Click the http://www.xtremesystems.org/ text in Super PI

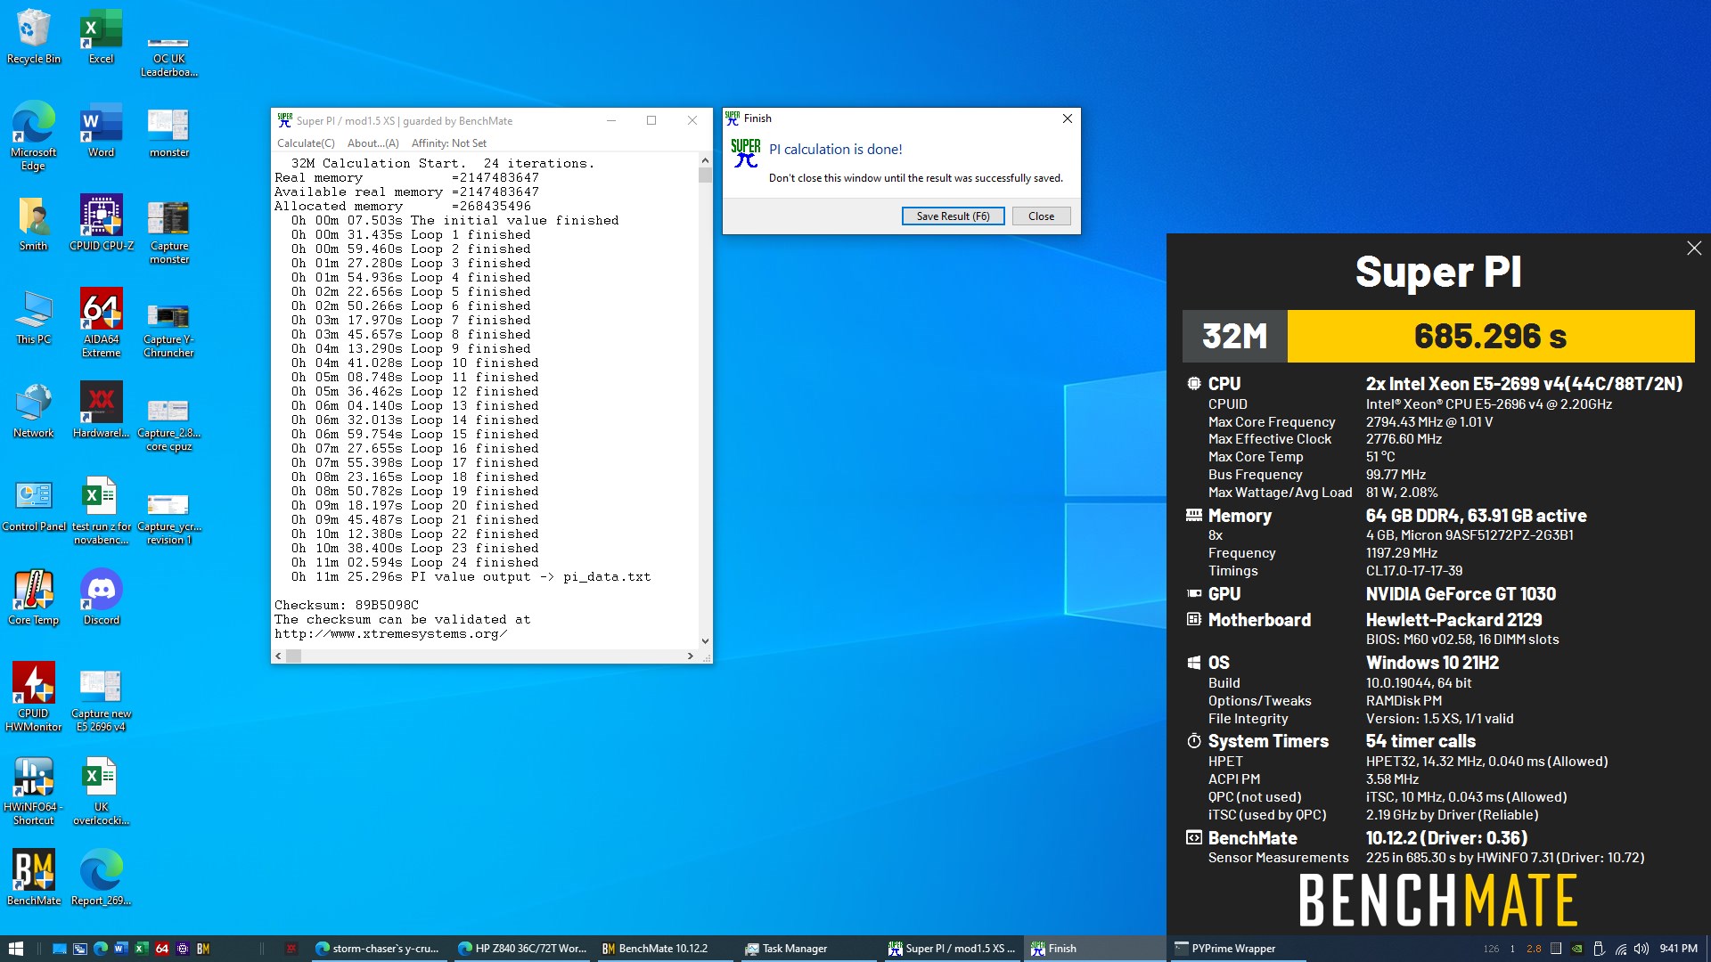(x=390, y=633)
